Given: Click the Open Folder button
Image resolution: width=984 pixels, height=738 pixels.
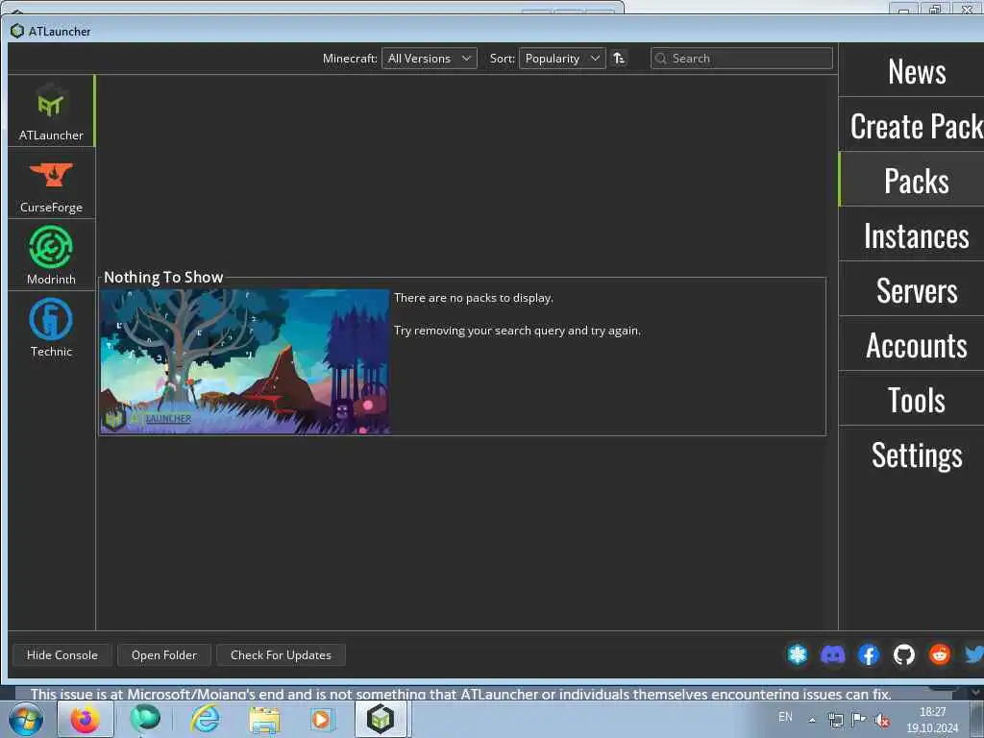Looking at the screenshot, I should pyautogui.click(x=163, y=654).
